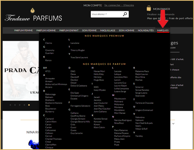Open the Soin Femme menu
194x150 pixels.
(89, 30)
